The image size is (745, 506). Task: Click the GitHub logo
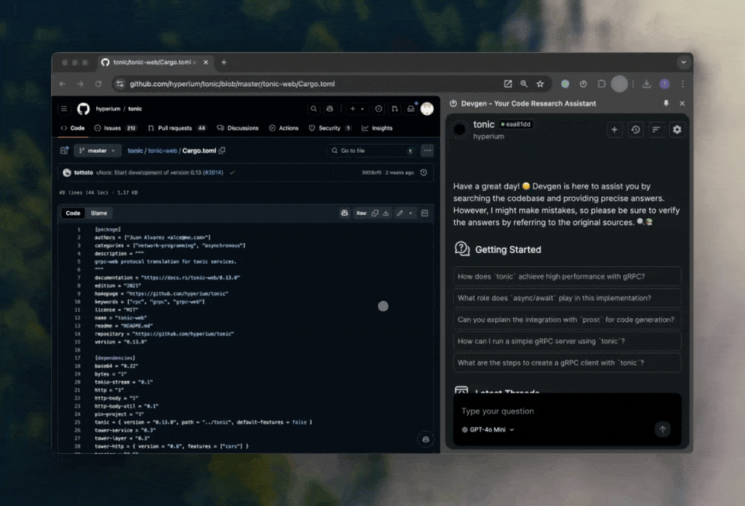(83, 109)
